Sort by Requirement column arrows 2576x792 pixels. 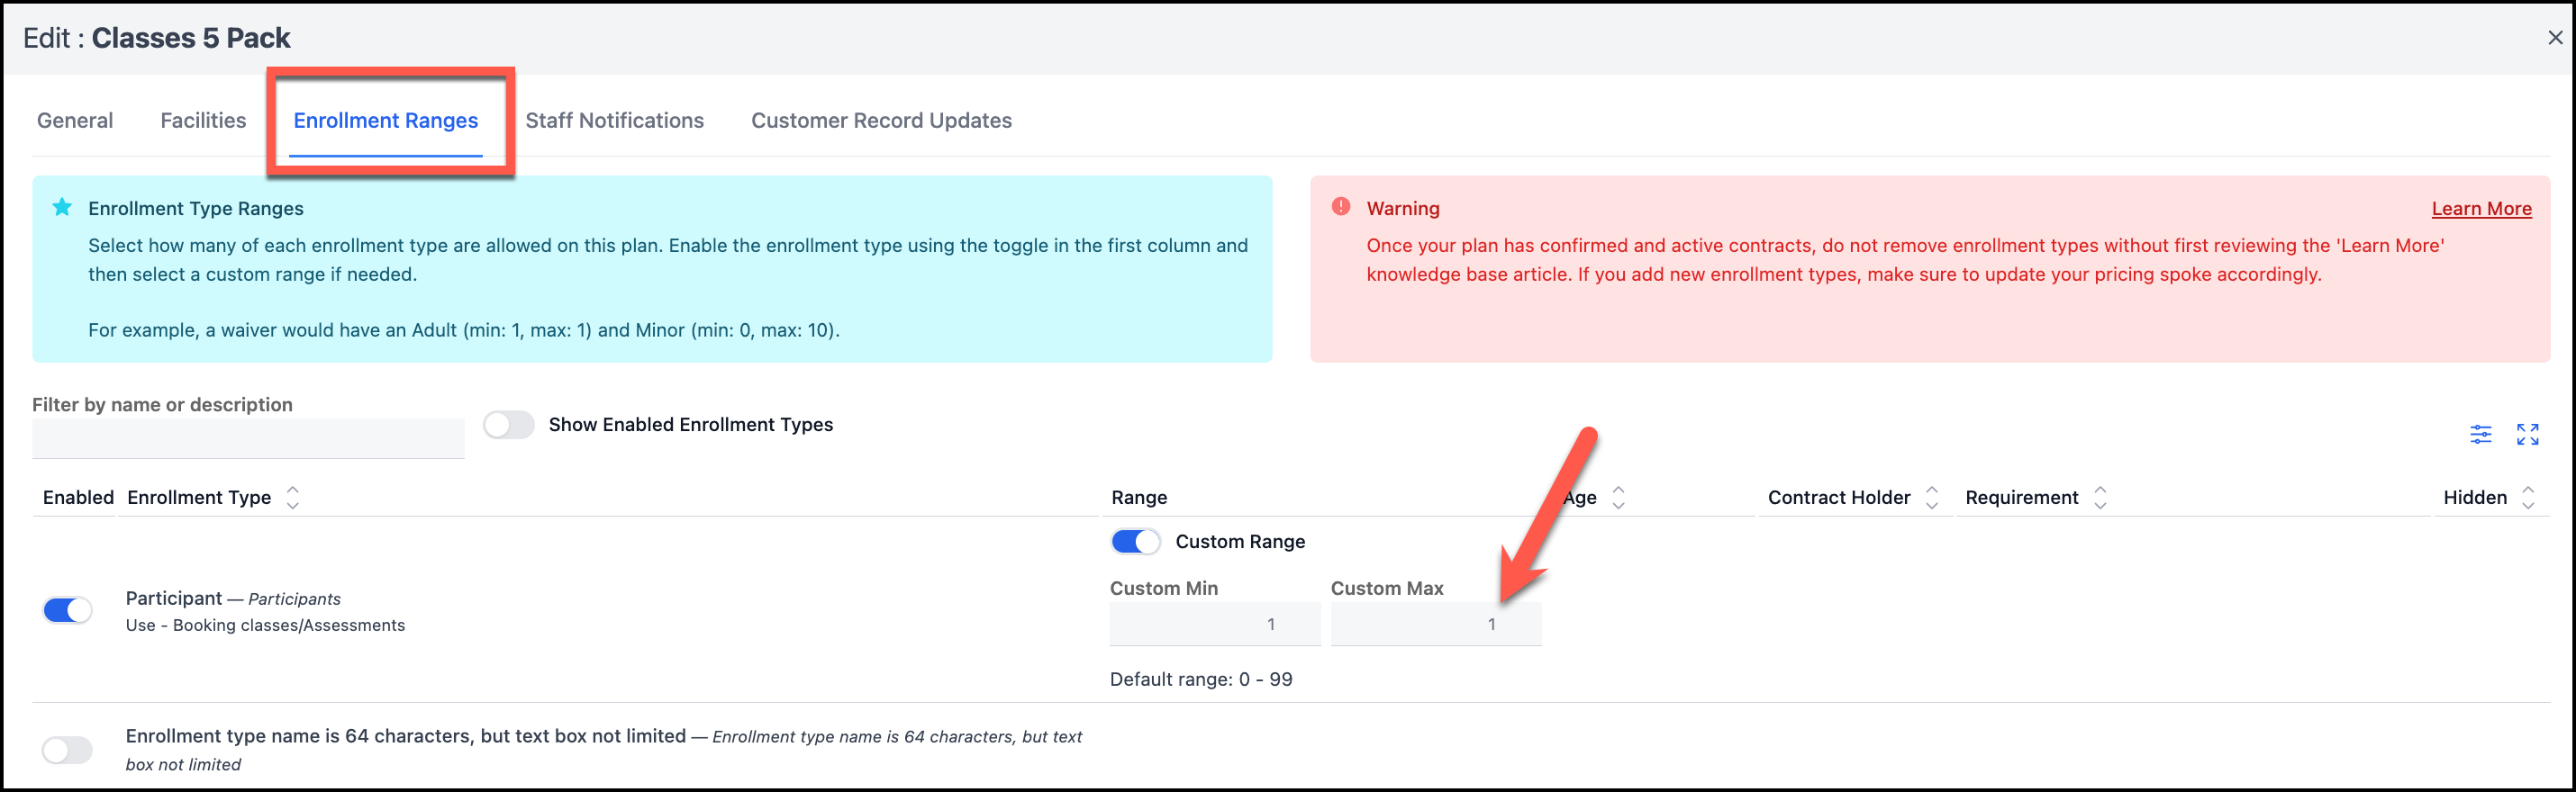[2100, 498]
